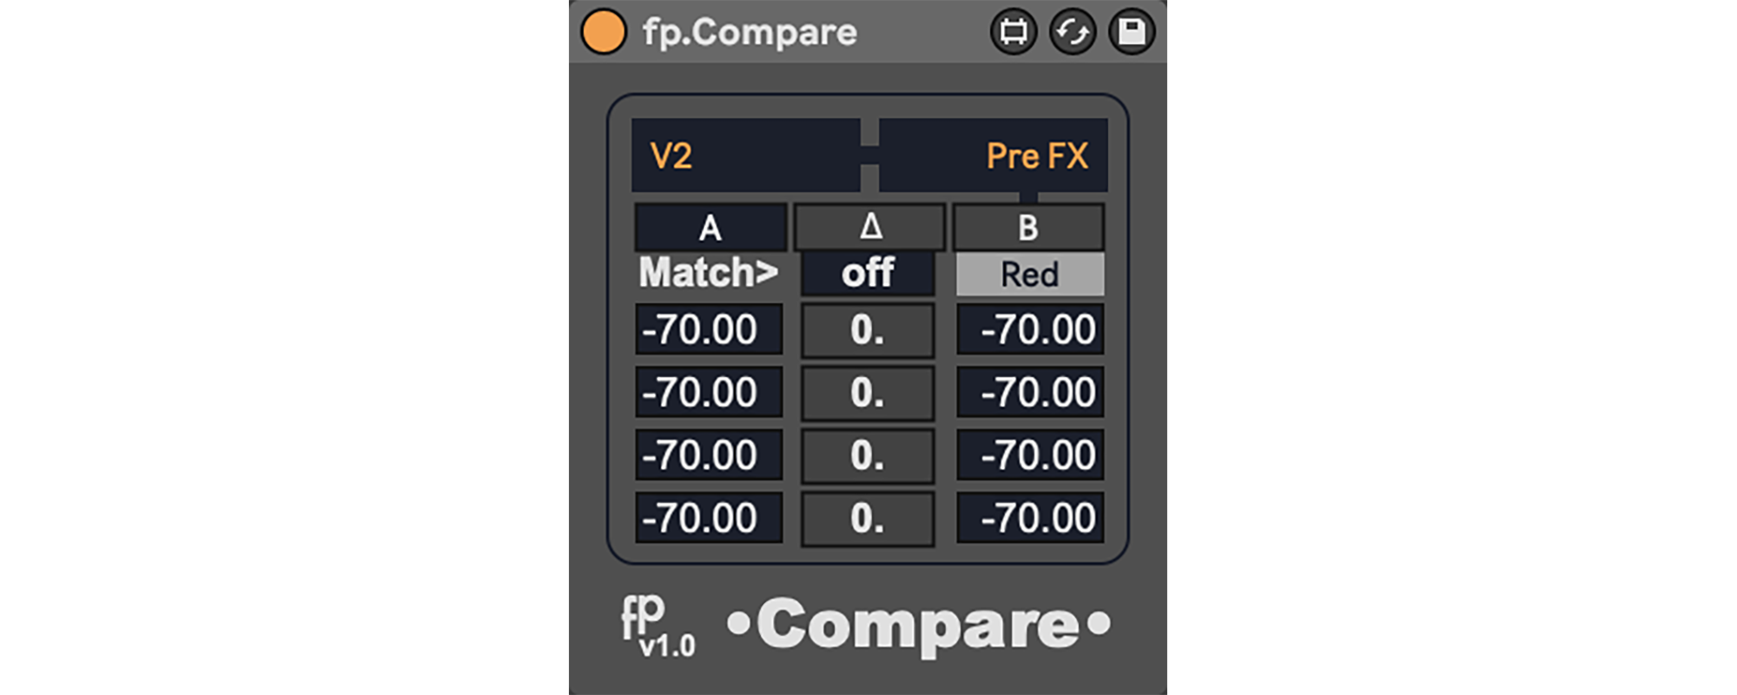
Task: Click the Match> label
Action: [709, 273]
